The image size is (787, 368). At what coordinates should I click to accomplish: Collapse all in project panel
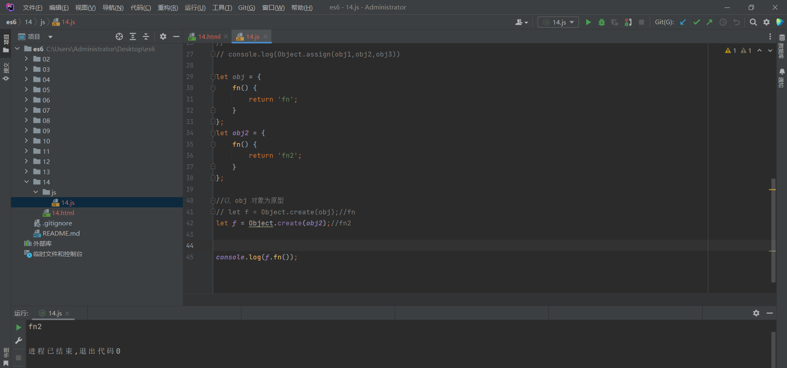coord(146,36)
